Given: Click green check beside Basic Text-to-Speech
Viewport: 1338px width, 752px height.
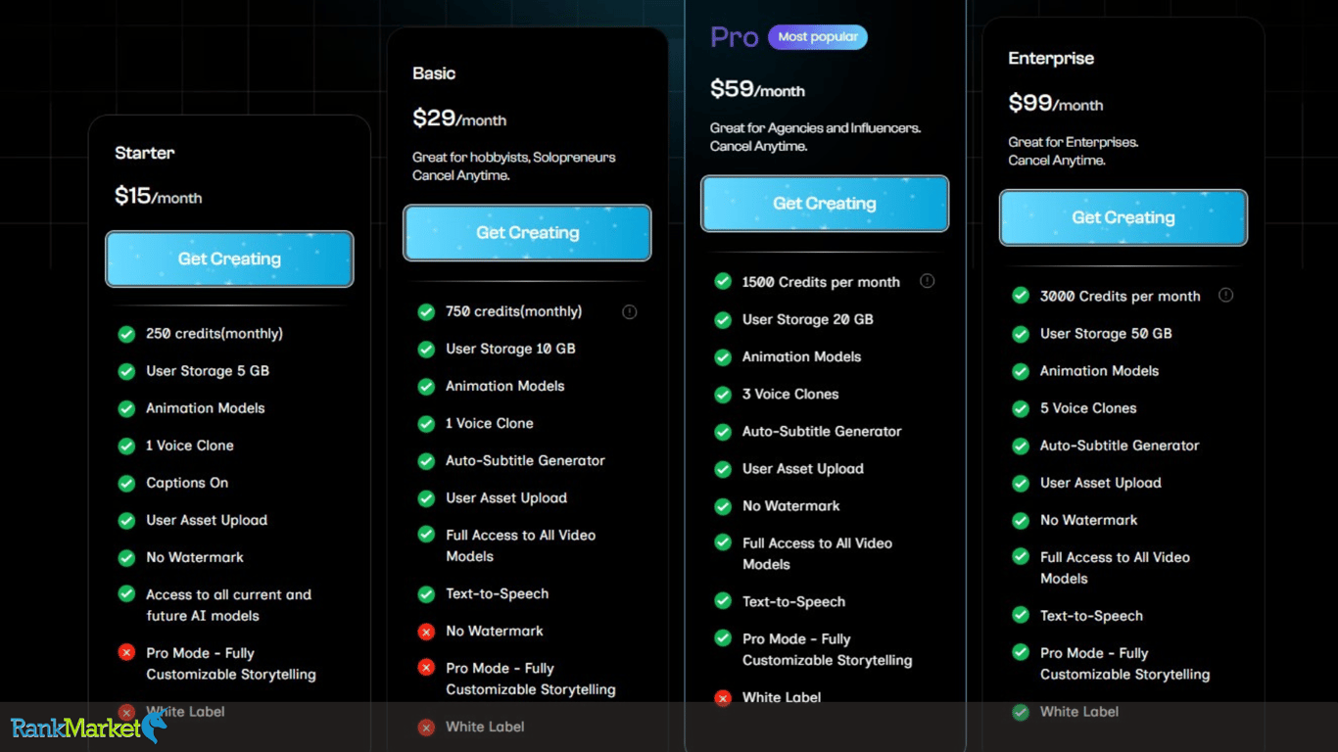Looking at the screenshot, I should click(426, 594).
